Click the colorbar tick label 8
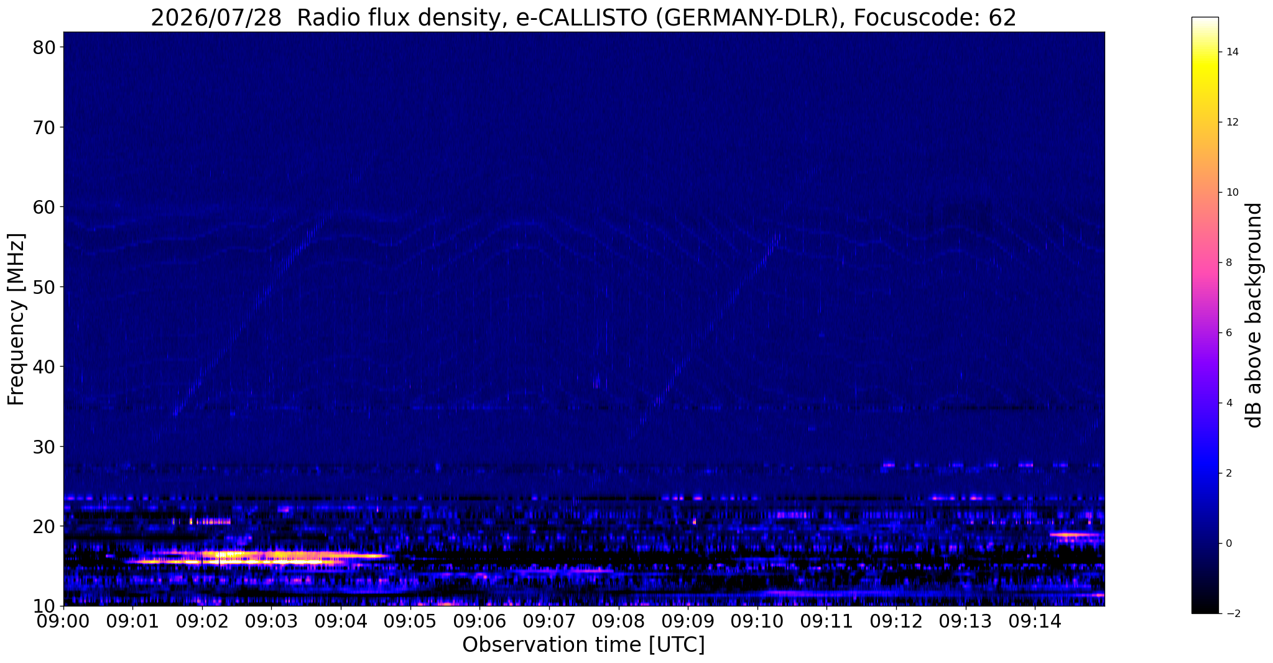Screen dimensions: 1273x663 [1228, 263]
